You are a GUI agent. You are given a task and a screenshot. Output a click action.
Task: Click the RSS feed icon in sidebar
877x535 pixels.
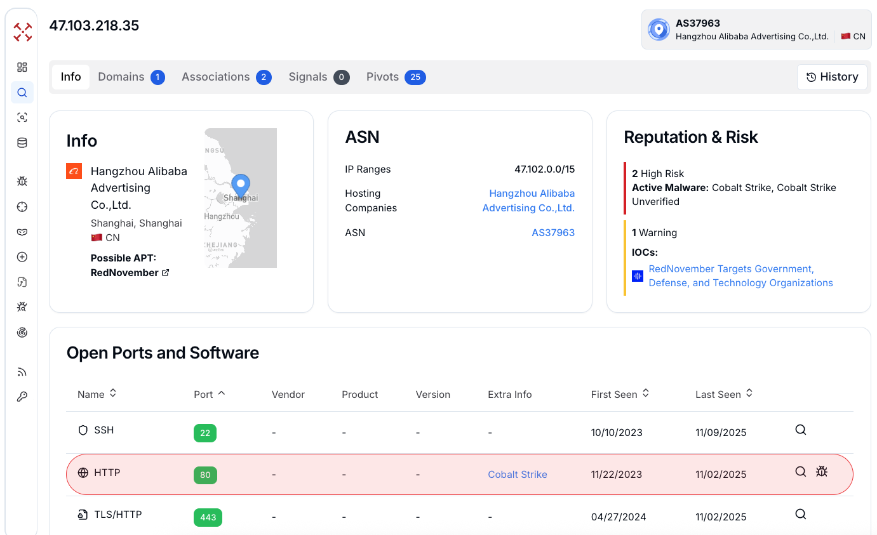(x=22, y=372)
